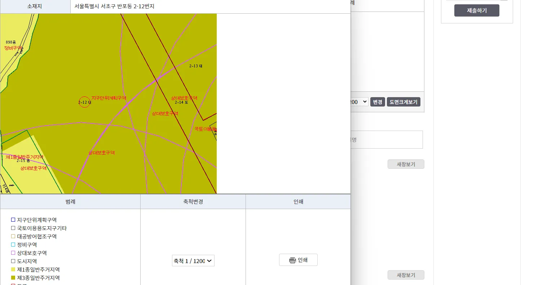Viewport: 556px width, 285px height.
Task: Click the zoning map thumbnail
Action: [x=108, y=104]
